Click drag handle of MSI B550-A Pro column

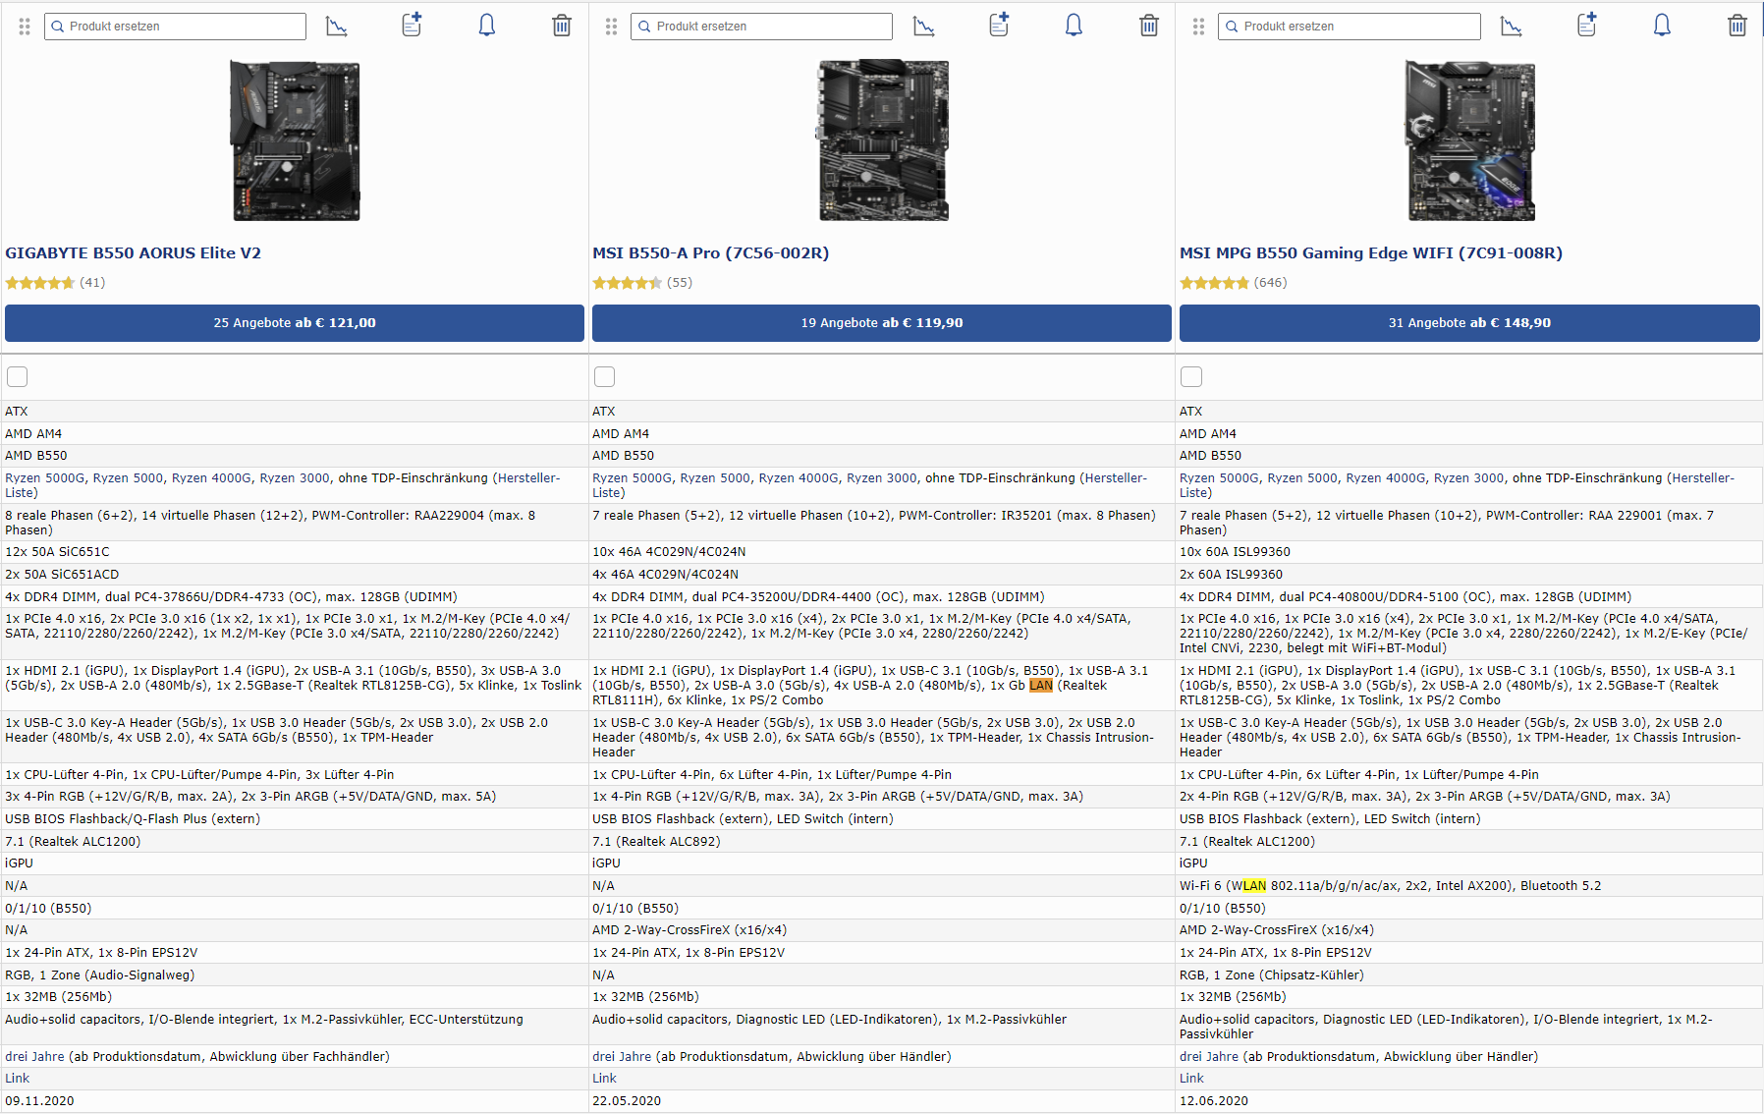pyautogui.click(x=612, y=27)
